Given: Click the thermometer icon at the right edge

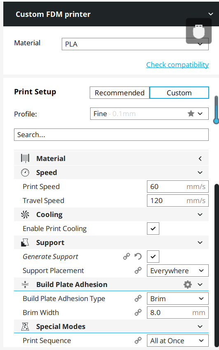Looking at the screenshot, I should (216, 110).
